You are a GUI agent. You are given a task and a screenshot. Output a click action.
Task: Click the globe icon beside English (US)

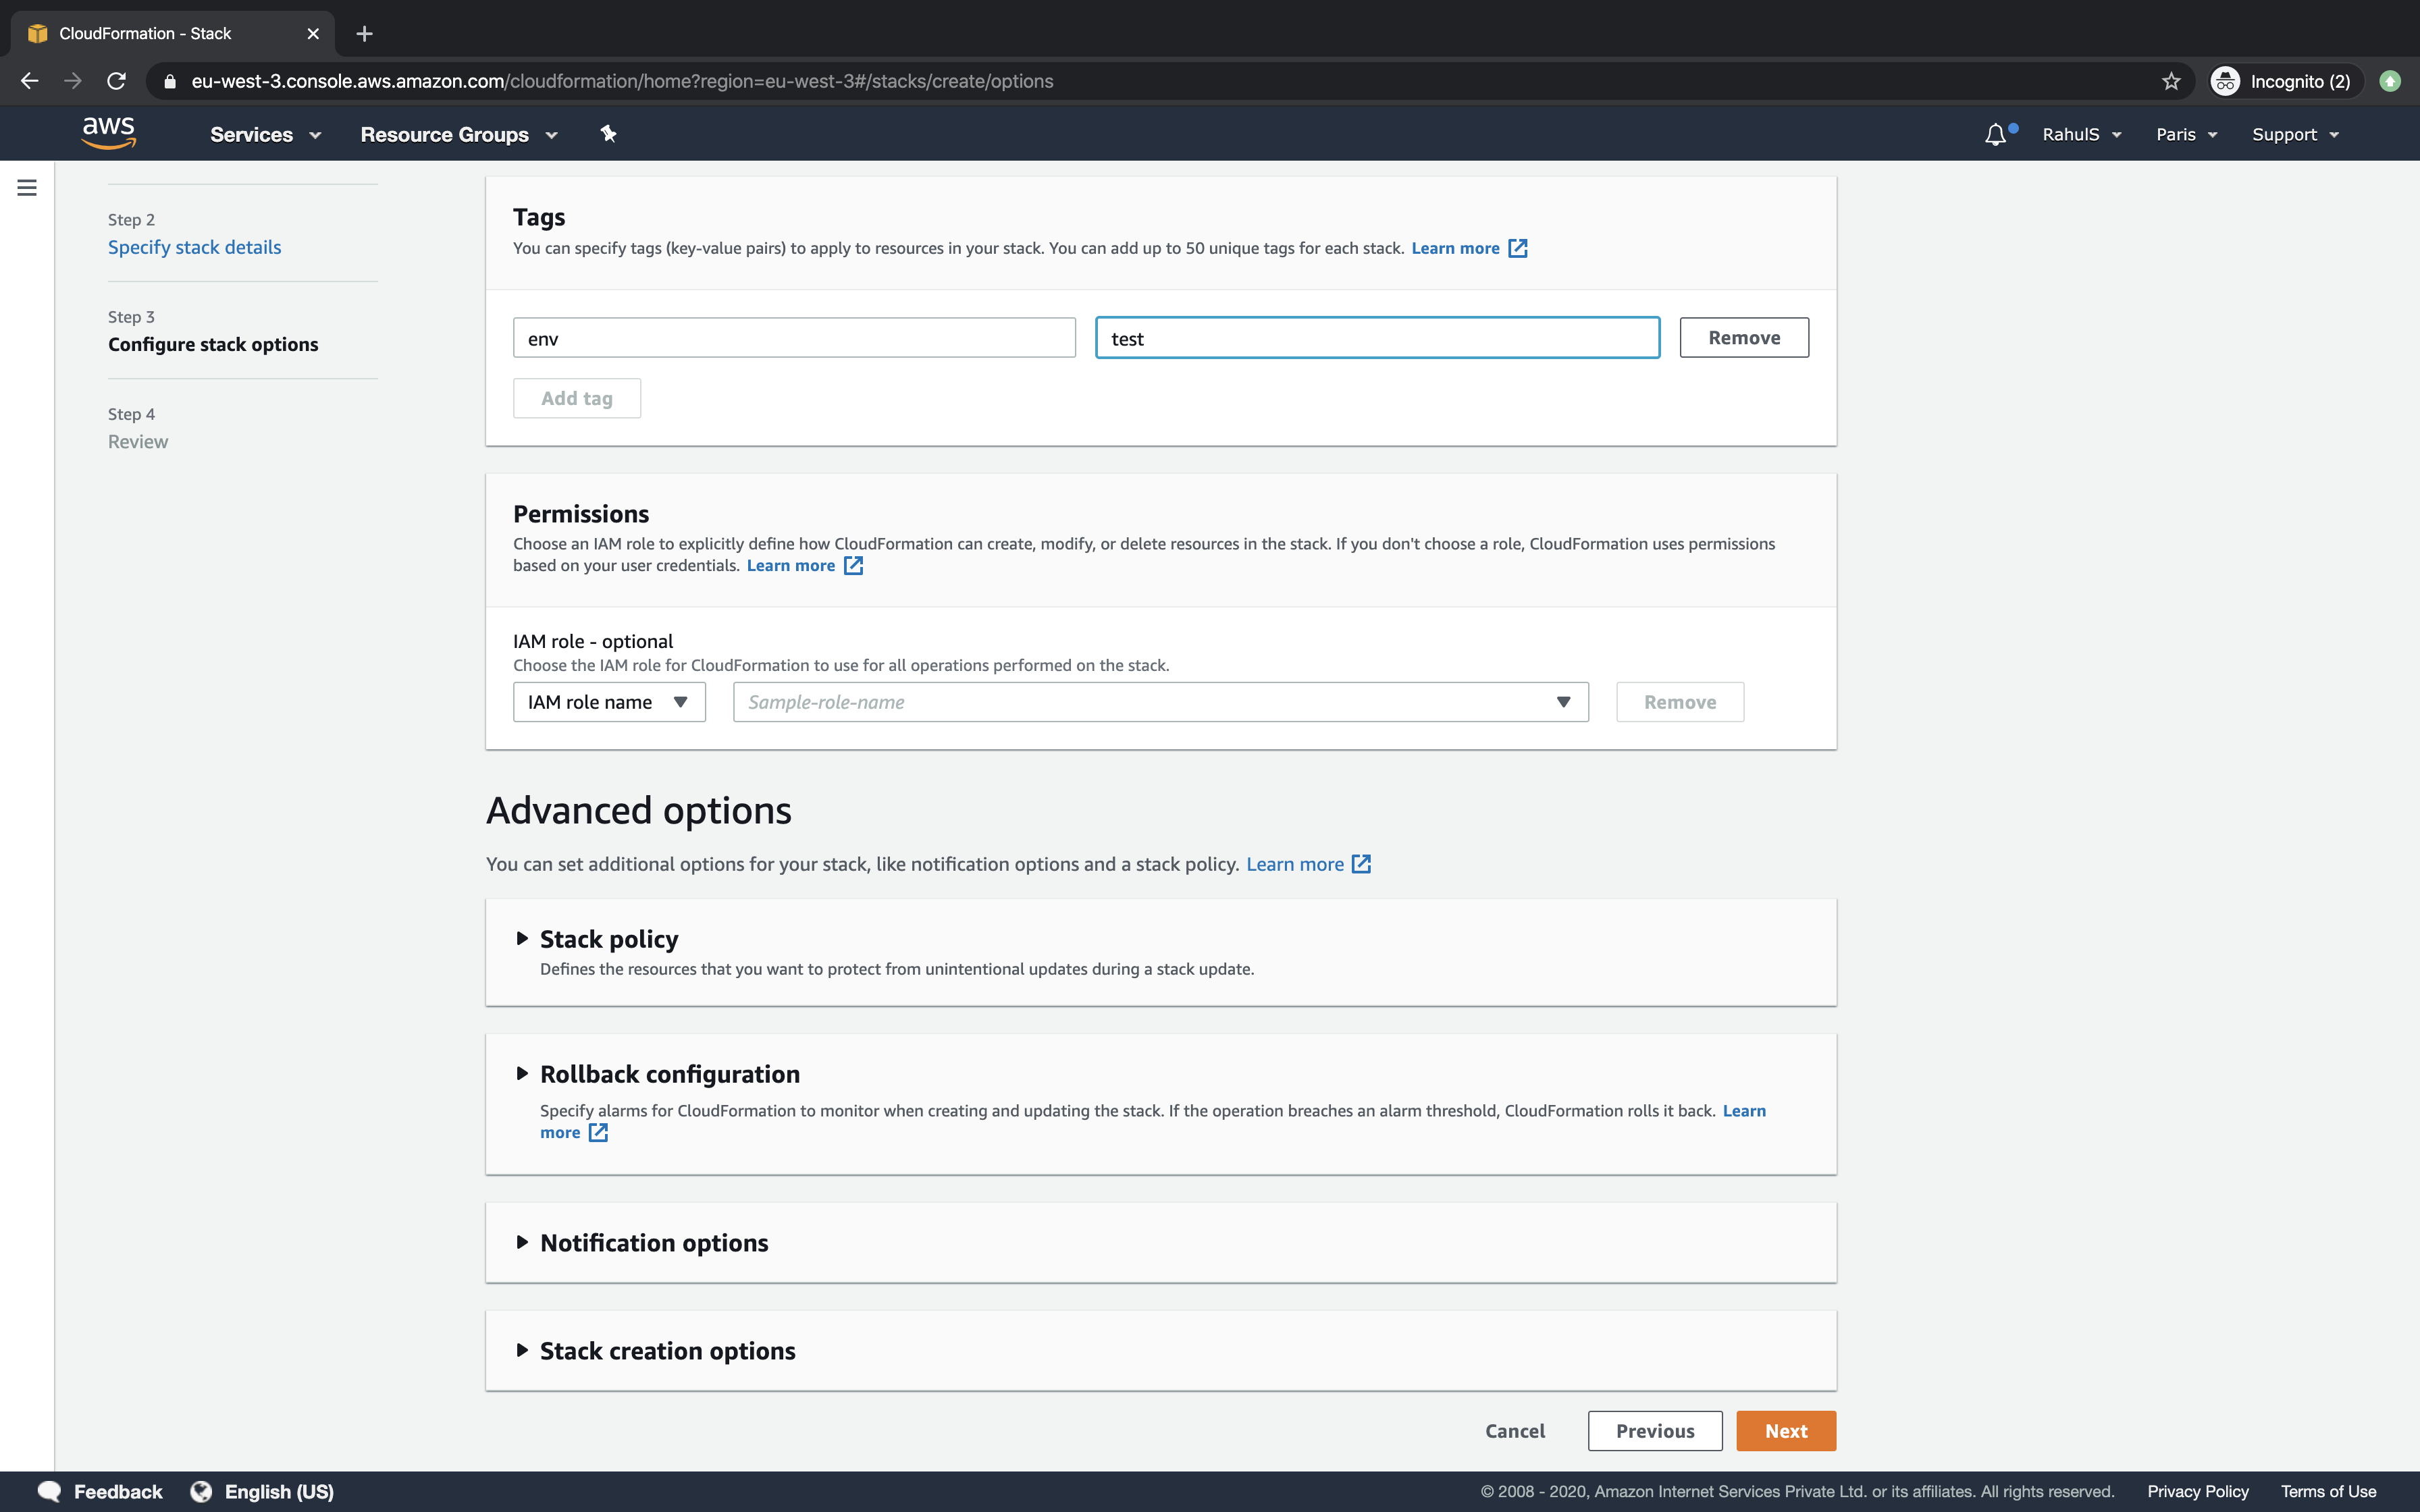201,1490
